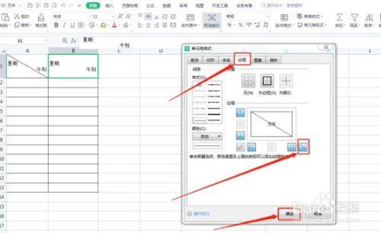381x233 pixels.
Task: Open the quick access toolbar customize arrow
Action: (x=79, y=5)
